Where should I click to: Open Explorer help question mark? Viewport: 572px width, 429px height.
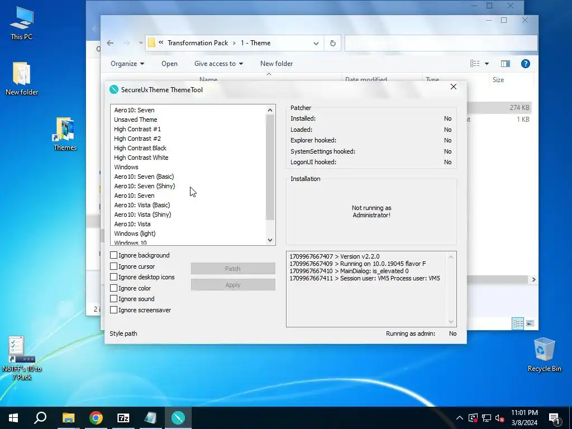[525, 64]
